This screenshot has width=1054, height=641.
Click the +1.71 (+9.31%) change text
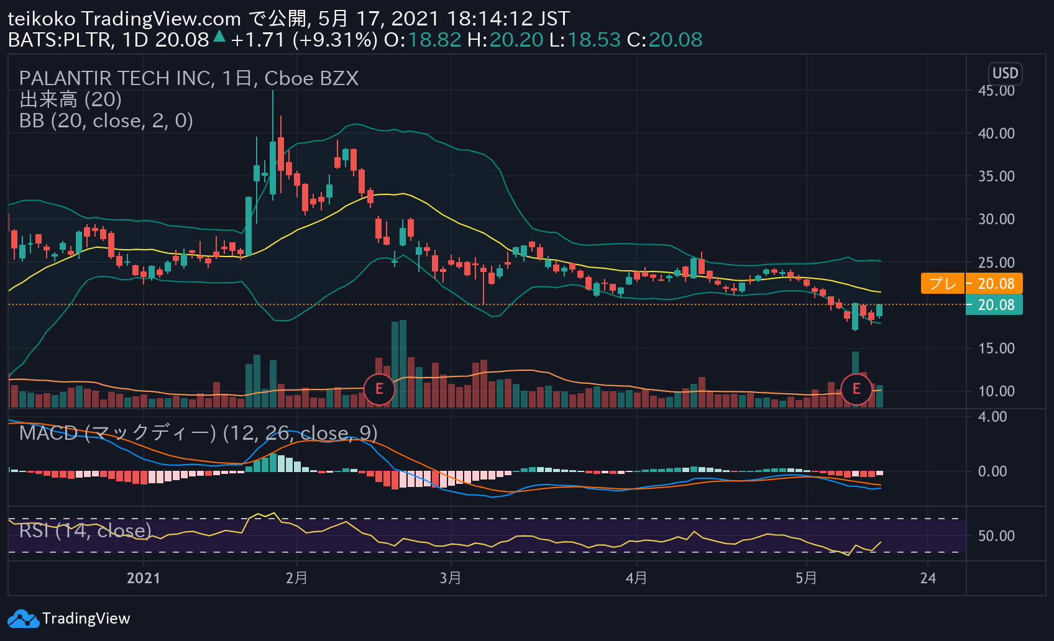tap(304, 40)
